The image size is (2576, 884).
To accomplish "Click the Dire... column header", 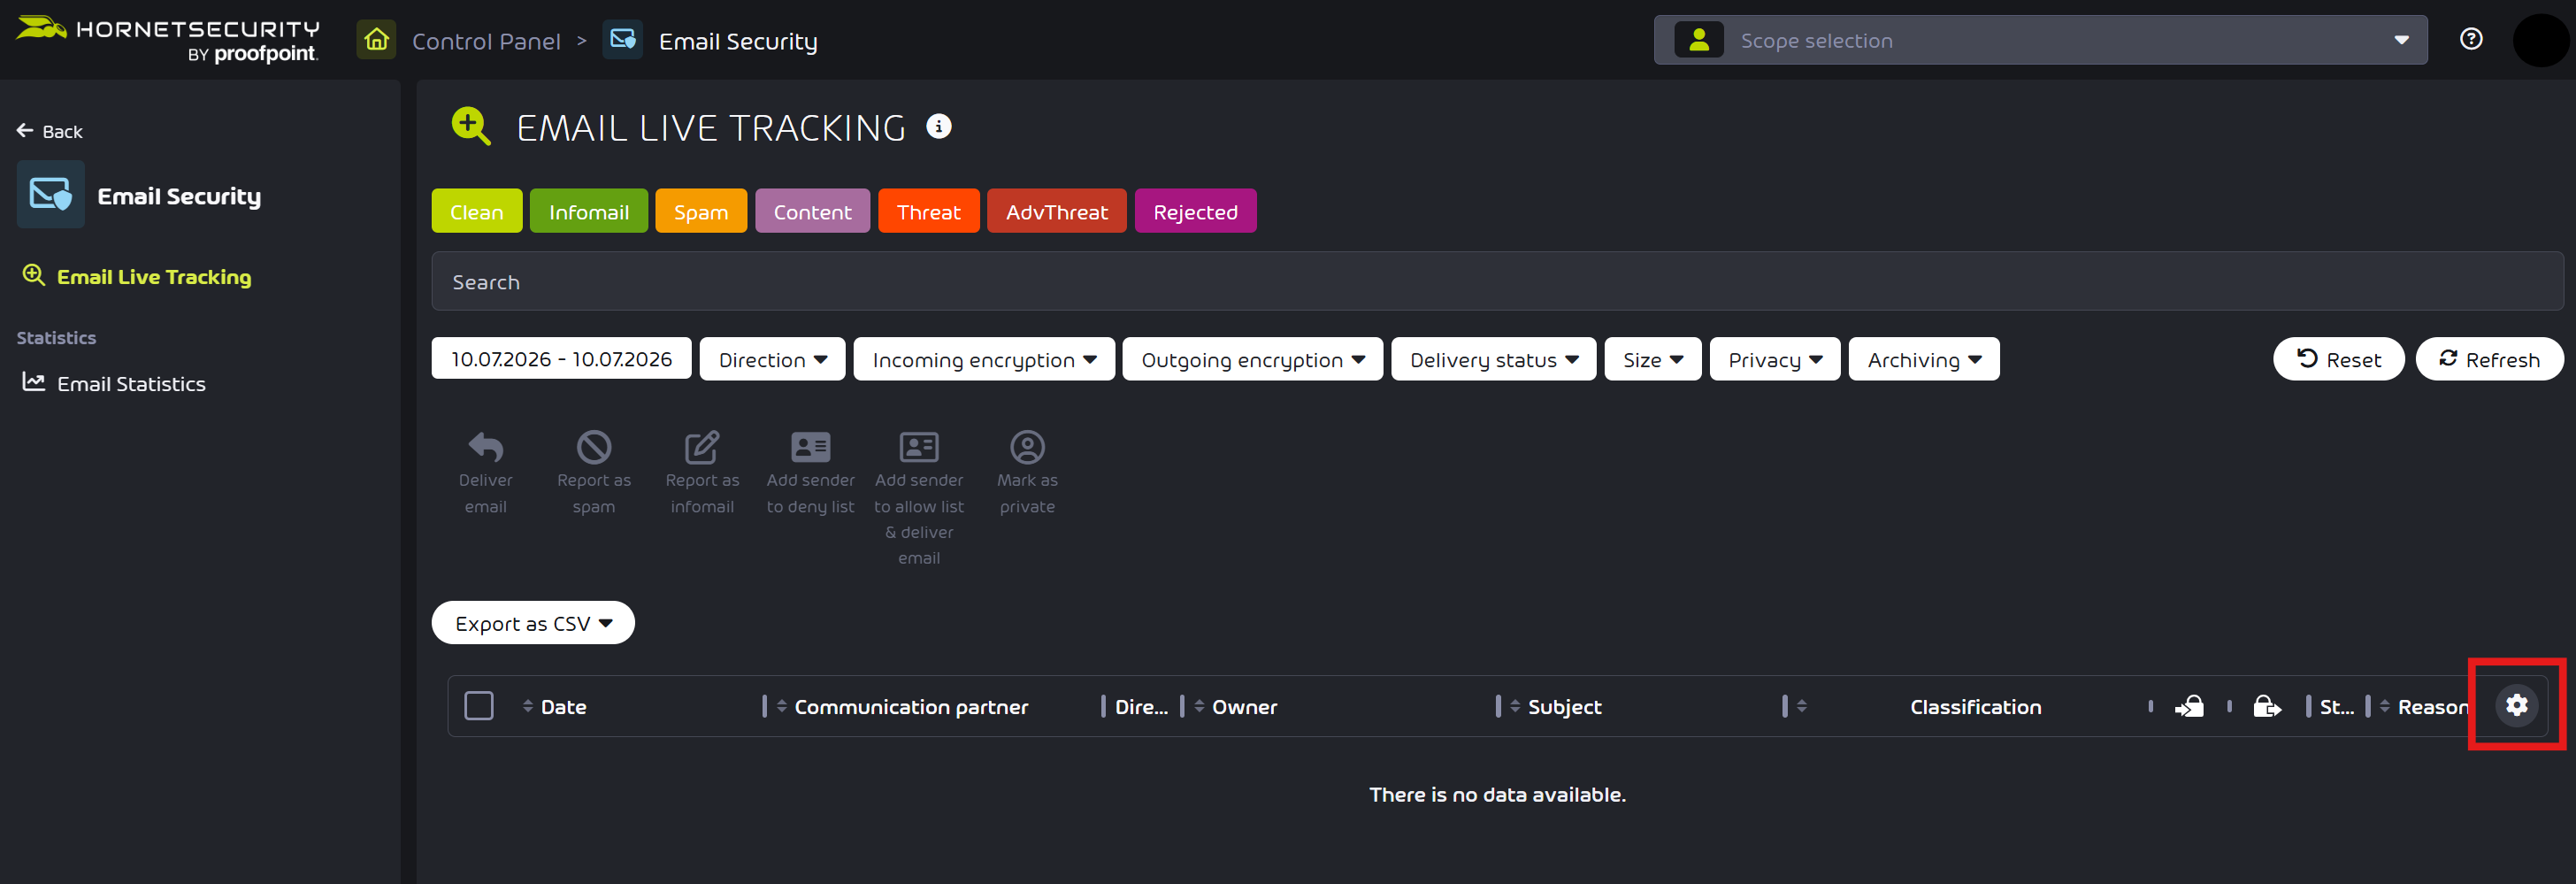I will [x=1141, y=707].
